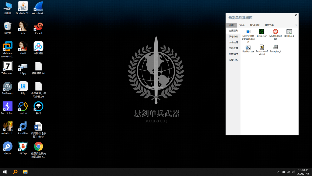The image size is (312, 176).
Task: Select the BurpSuite desktop shortcut
Action: click(8, 108)
